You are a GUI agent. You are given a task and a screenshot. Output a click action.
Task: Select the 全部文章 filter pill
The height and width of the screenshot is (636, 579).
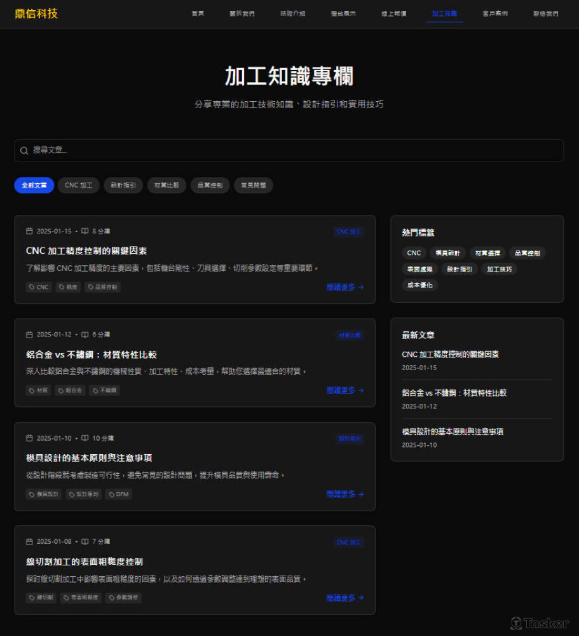tap(34, 186)
